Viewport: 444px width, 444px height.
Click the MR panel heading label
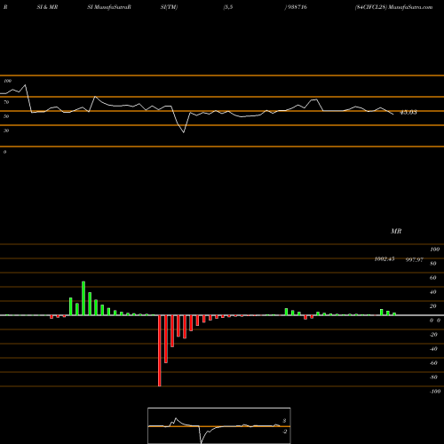coord(396,231)
